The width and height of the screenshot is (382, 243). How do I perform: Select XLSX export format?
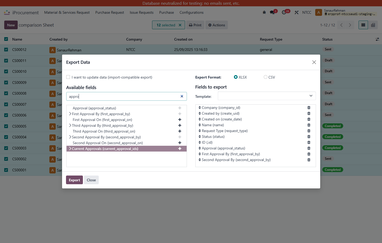tap(236, 77)
